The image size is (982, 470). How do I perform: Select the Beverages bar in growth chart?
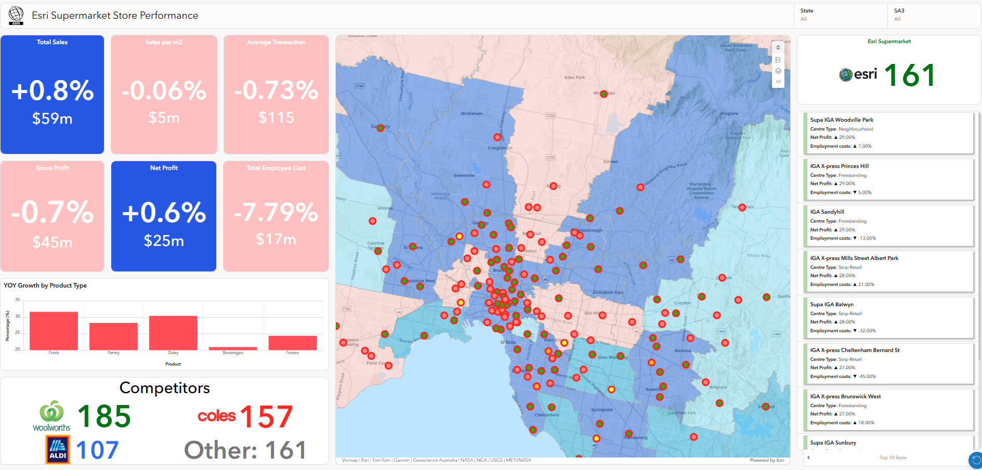click(x=233, y=348)
